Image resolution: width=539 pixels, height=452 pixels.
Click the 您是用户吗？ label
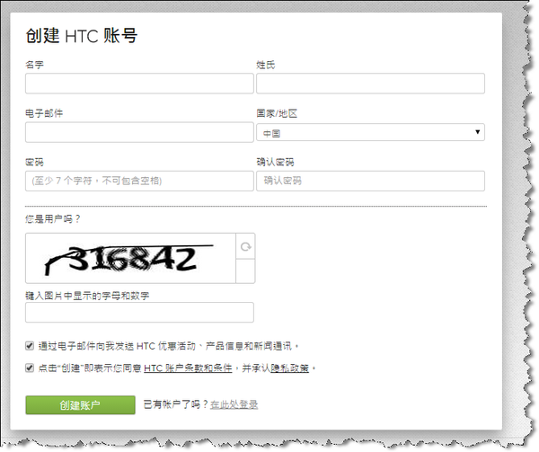click(x=53, y=219)
